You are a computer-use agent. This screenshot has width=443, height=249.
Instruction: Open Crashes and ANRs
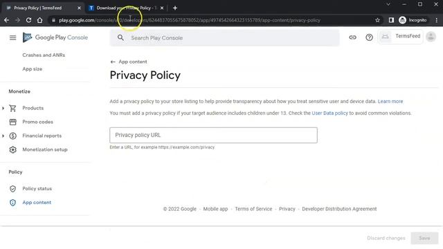(44, 55)
